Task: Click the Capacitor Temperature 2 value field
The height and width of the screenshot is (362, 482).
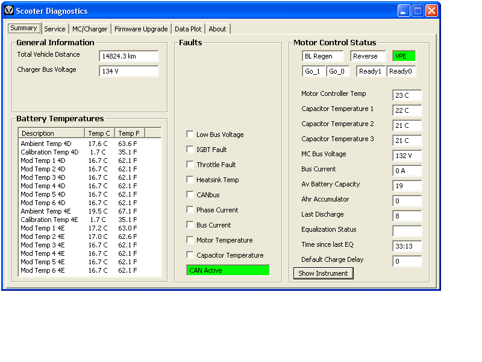Action: (407, 125)
